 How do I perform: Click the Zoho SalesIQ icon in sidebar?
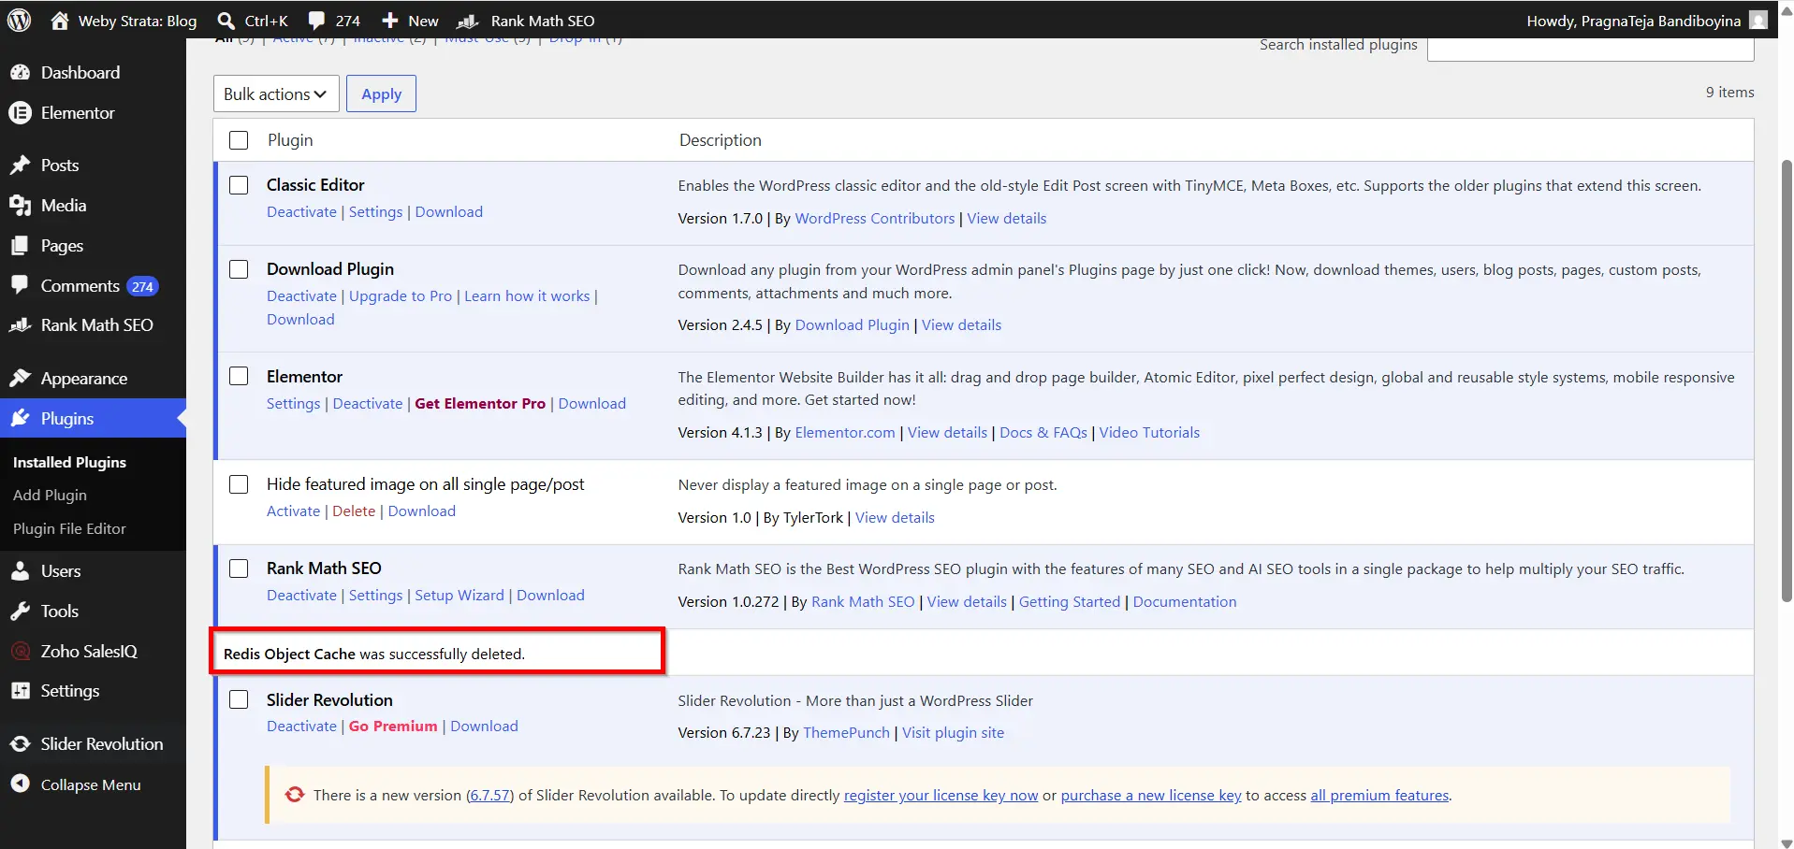tap(20, 651)
